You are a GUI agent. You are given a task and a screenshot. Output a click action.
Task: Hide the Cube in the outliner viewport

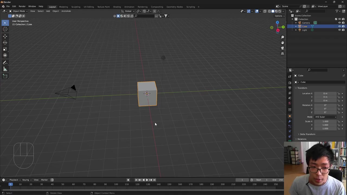click(x=339, y=26)
